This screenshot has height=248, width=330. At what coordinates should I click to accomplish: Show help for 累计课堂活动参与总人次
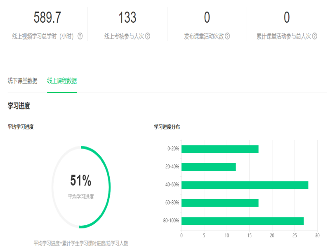(315, 36)
